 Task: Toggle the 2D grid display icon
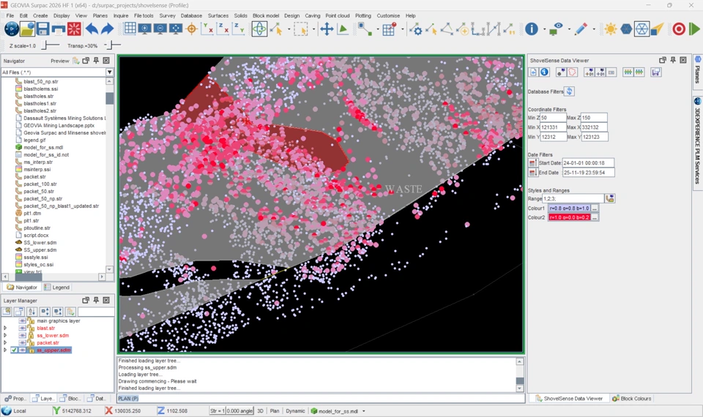(130, 29)
